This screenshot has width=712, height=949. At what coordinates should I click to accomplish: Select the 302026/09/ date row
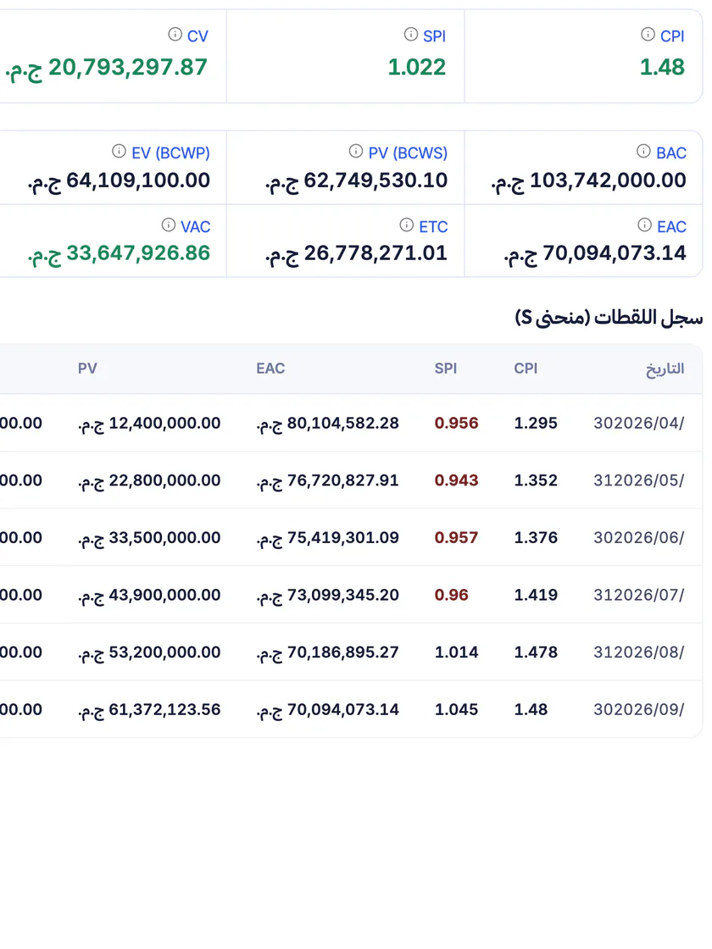(351, 709)
